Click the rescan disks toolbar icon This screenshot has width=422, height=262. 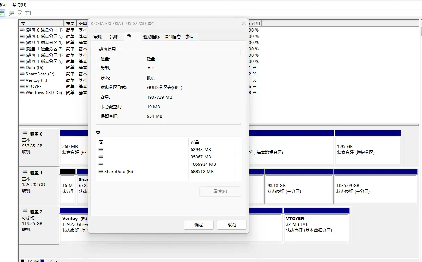click(12, 13)
